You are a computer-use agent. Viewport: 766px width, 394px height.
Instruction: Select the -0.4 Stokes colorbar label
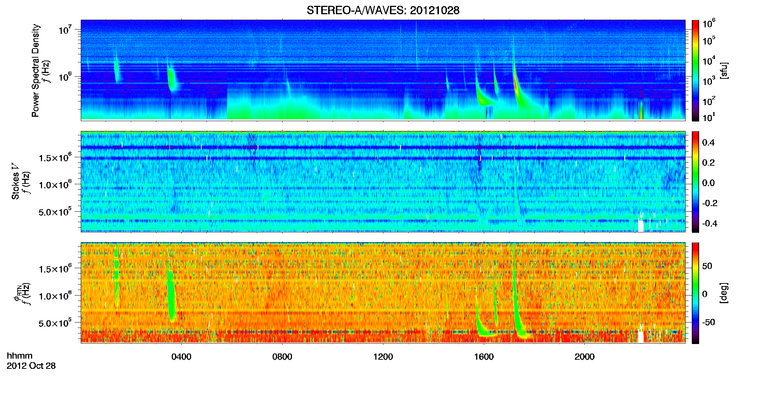click(x=710, y=223)
